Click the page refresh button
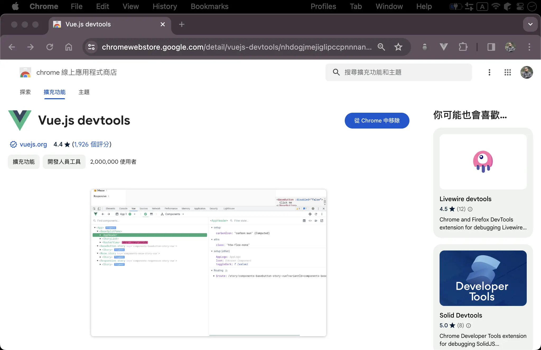This screenshot has width=541, height=350. tap(50, 47)
